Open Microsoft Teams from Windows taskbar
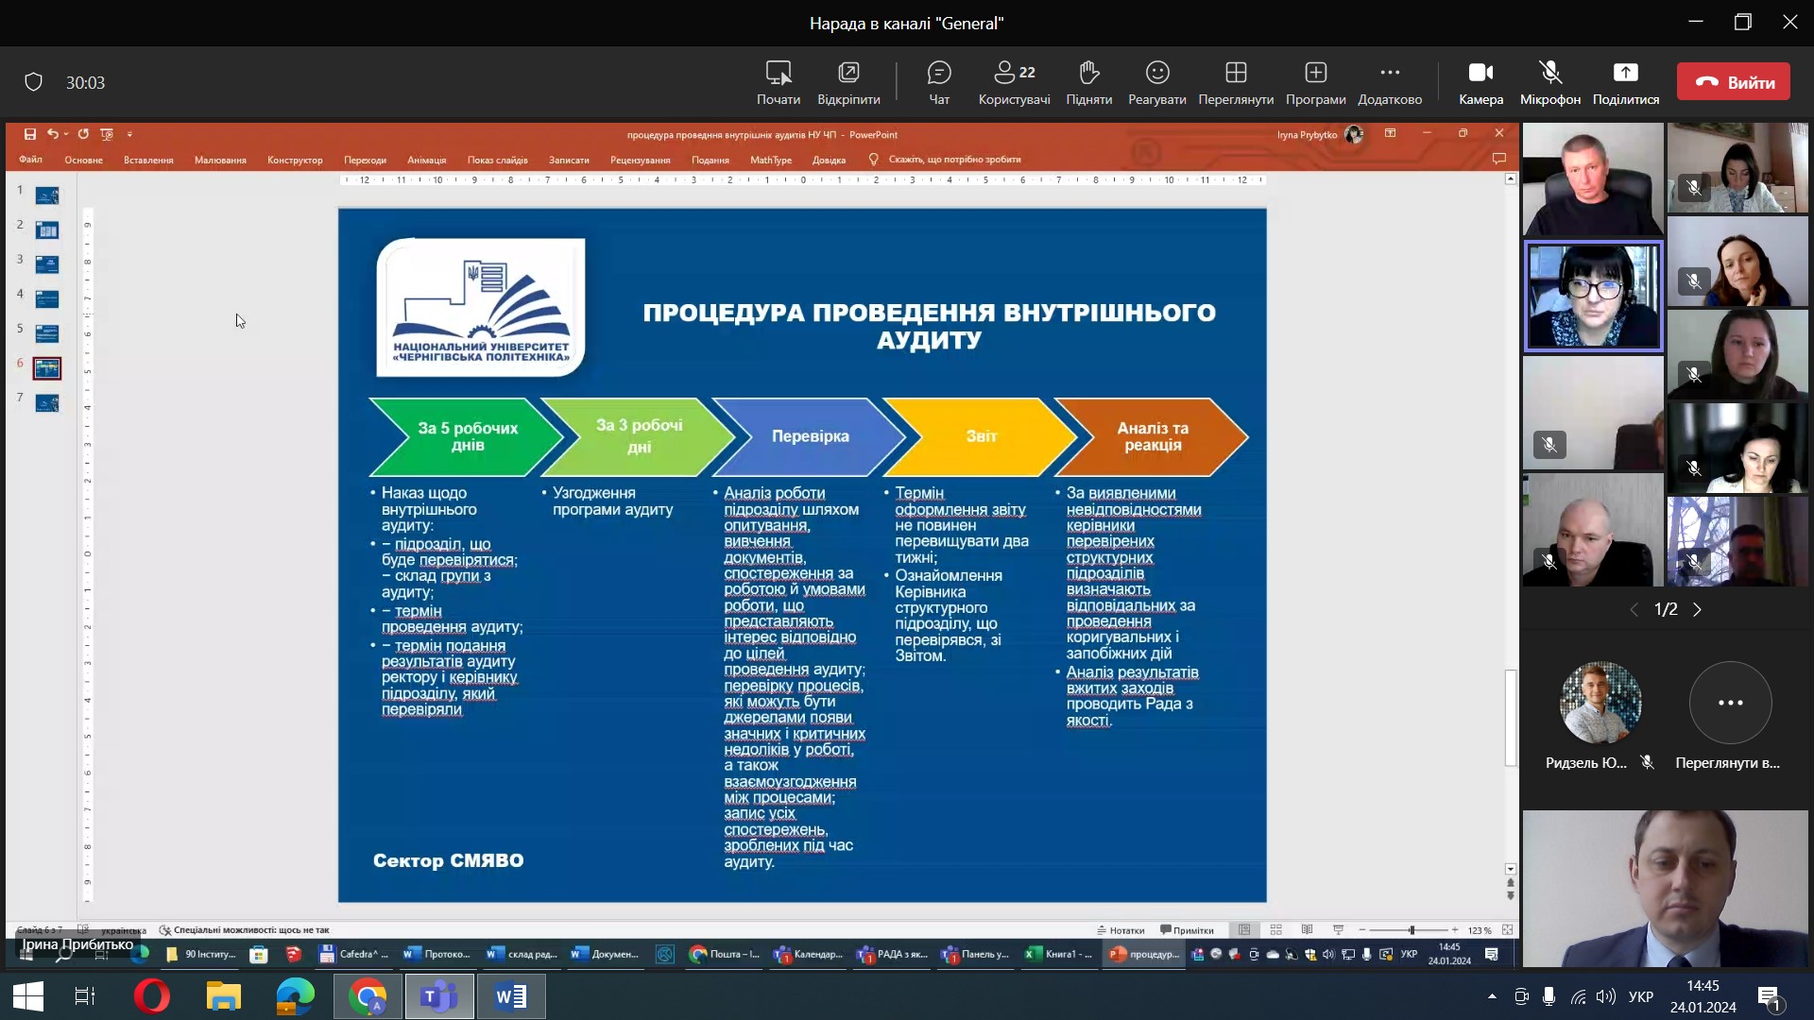 439,995
